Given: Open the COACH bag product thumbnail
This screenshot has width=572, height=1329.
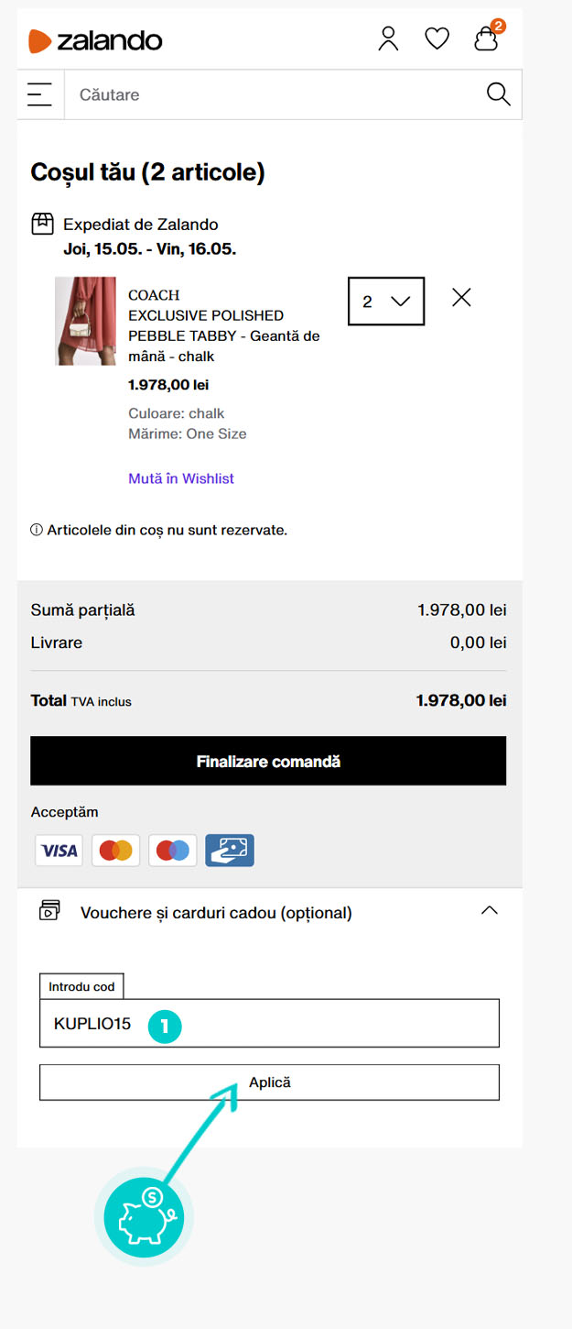Looking at the screenshot, I should point(85,321).
